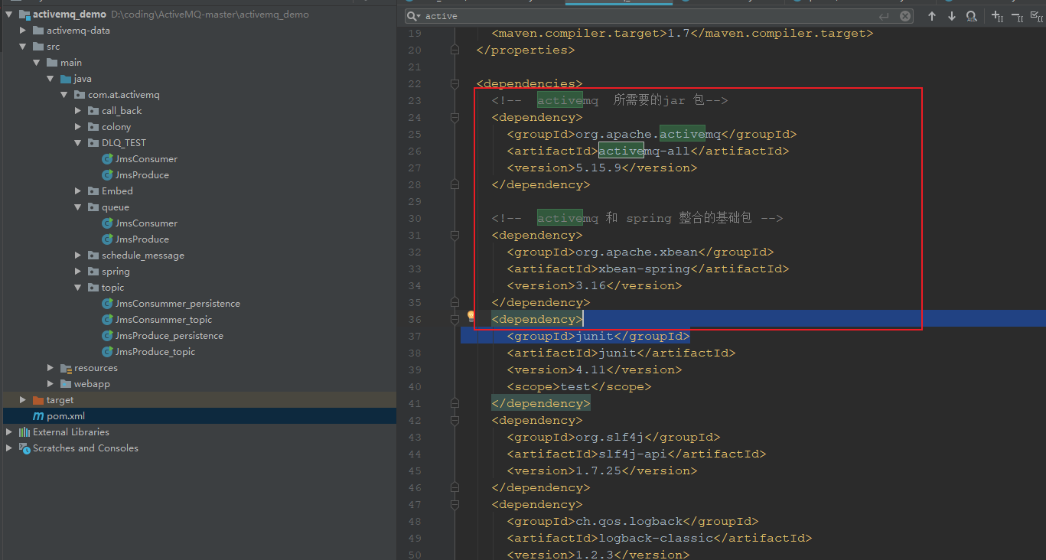Expand the call_back package
This screenshot has width=1046, height=560.
coord(78,111)
